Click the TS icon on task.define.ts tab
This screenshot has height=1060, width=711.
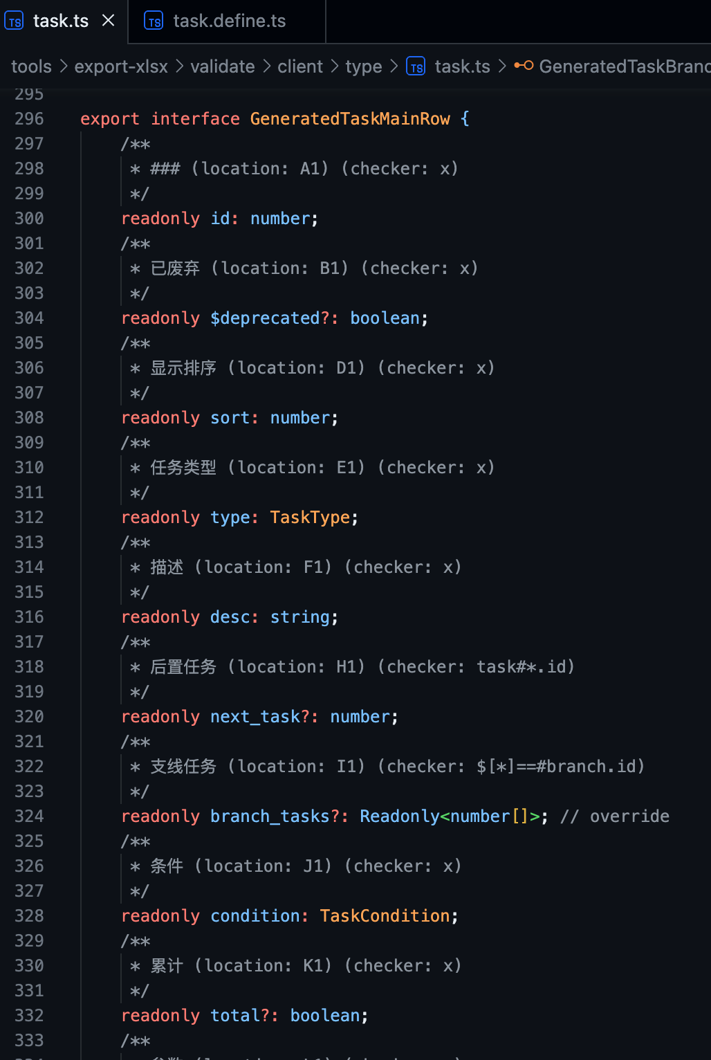pyautogui.click(x=154, y=21)
